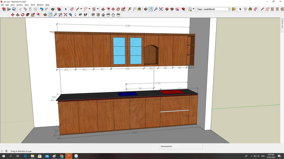284x159 pixels.
Task: Click the ENG language indicator
Action: [263, 156]
